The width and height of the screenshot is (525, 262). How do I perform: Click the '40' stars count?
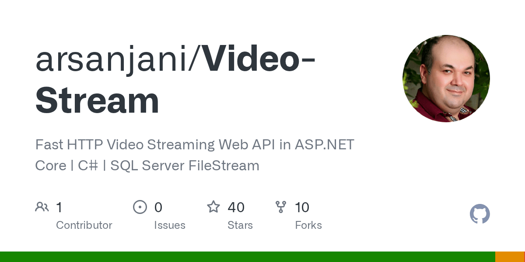pos(236,207)
